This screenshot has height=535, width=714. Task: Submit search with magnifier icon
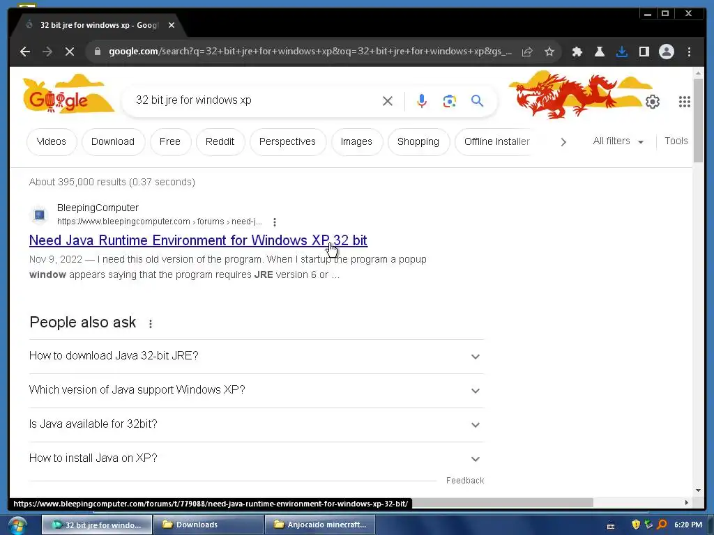tap(477, 101)
